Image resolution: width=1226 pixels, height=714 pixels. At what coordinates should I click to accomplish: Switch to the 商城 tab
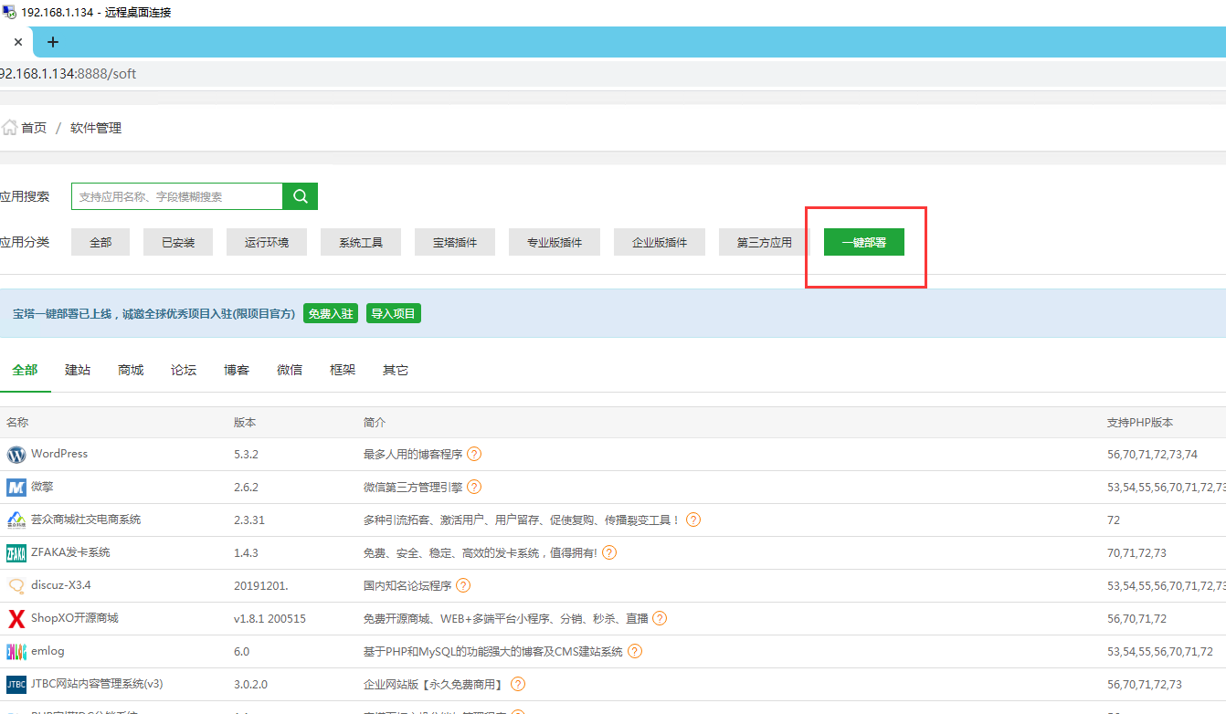click(x=131, y=370)
